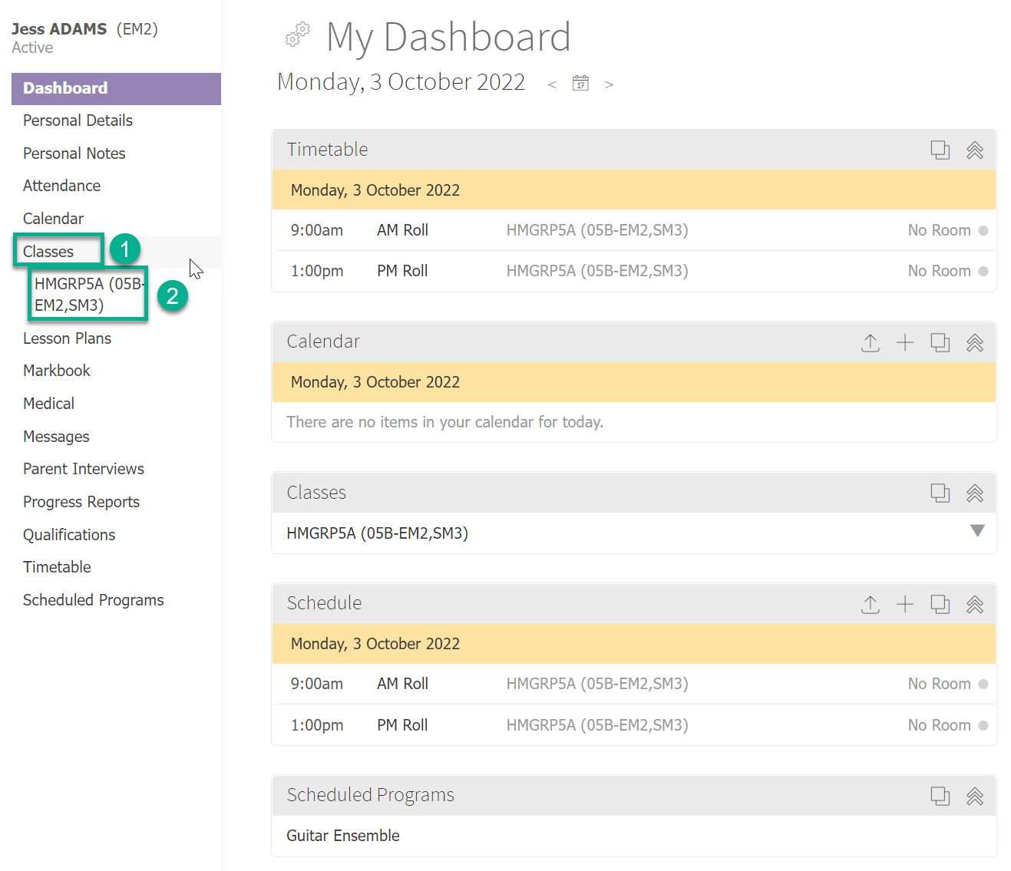Select Markbook from the sidebar

tap(56, 370)
